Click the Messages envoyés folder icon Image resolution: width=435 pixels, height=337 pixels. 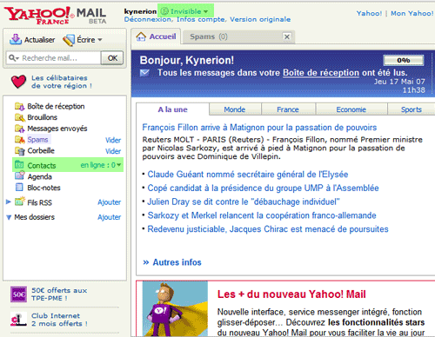tap(19, 129)
